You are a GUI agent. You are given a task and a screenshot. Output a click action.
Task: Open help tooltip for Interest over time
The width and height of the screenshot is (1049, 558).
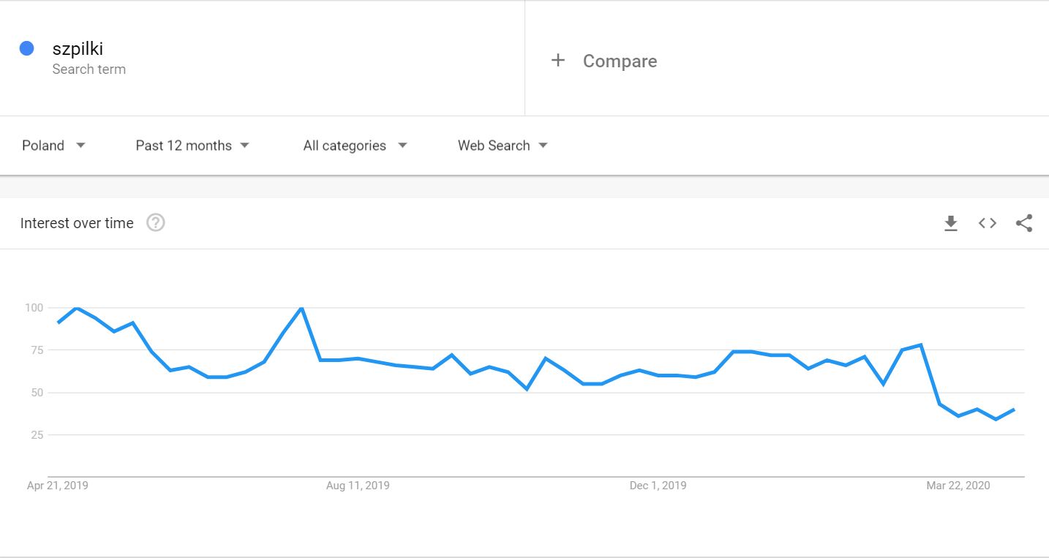click(x=156, y=223)
